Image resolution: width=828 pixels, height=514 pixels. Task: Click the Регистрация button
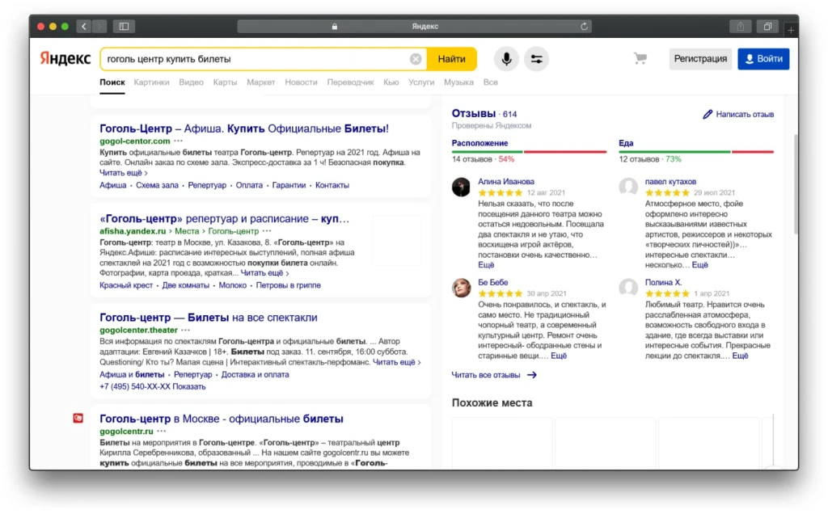(700, 58)
